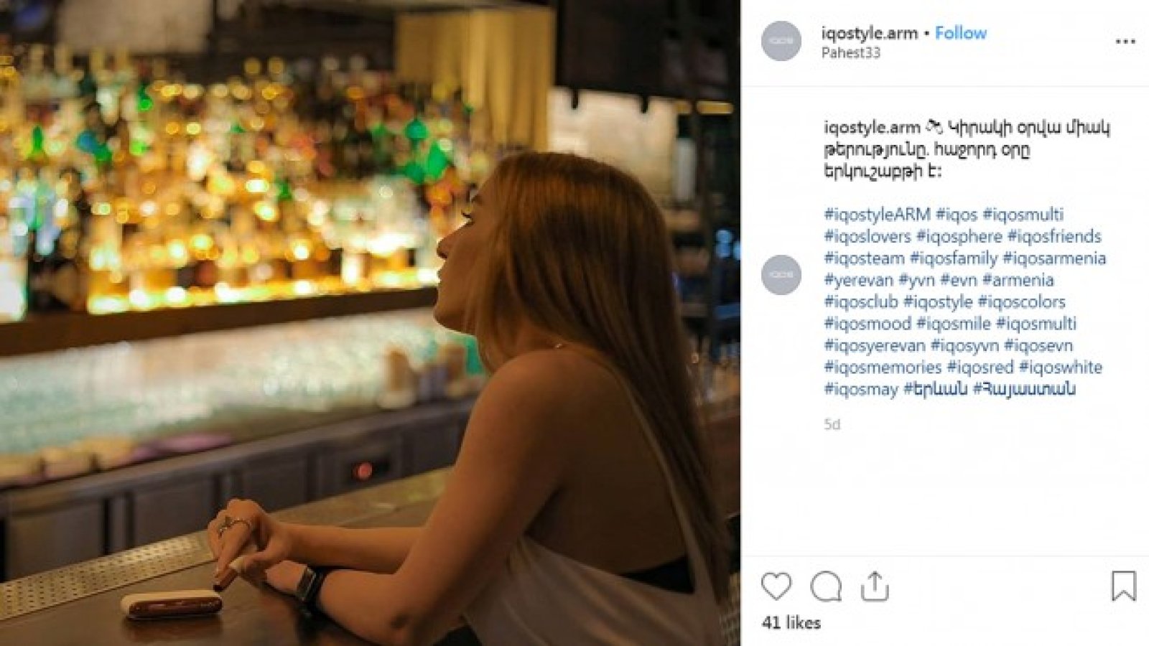
Task: Open the #yerevan hashtag
Action: point(858,280)
